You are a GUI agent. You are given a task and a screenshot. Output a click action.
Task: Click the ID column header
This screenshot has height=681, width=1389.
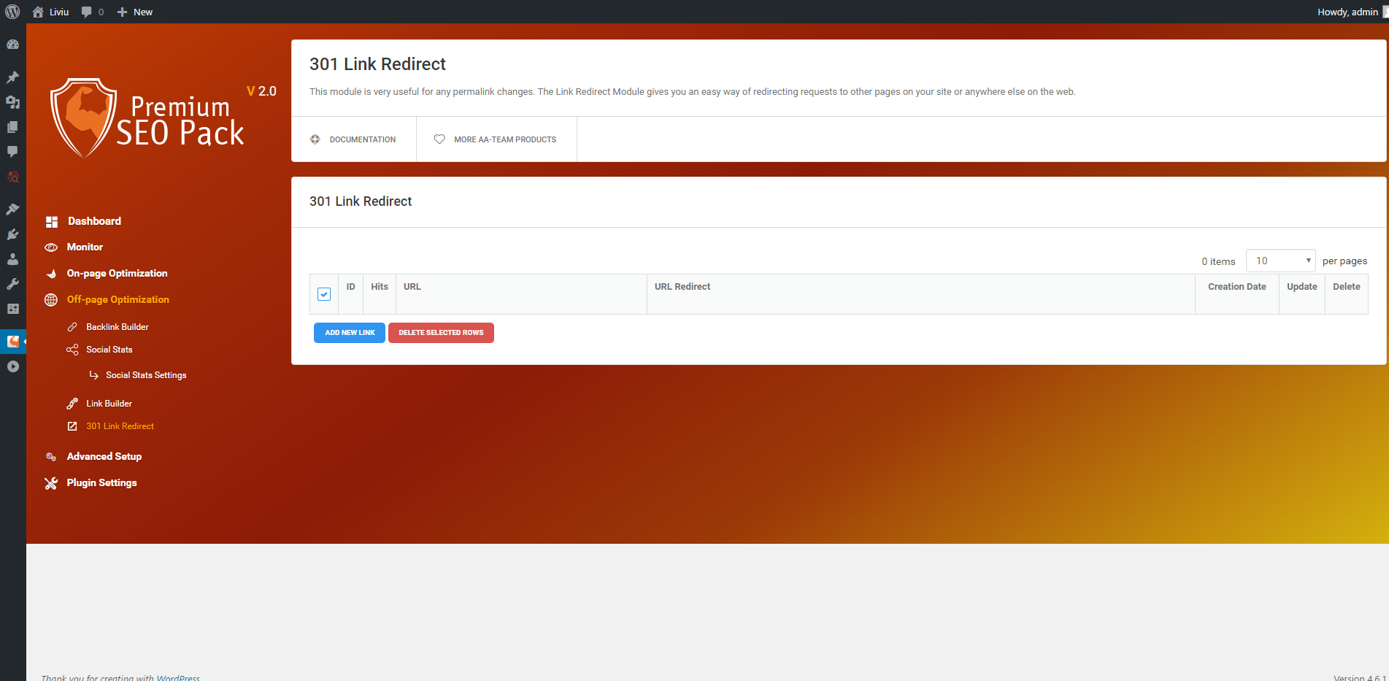click(351, 287)
